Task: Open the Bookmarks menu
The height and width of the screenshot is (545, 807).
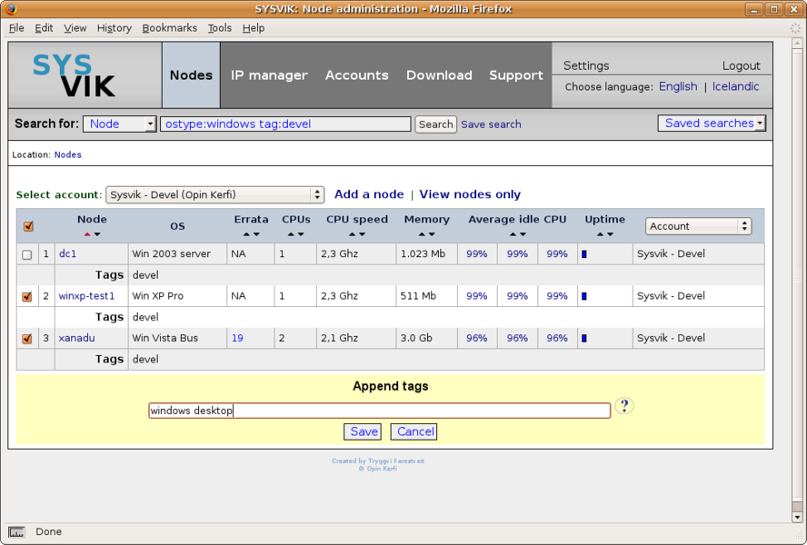Action: (x=169, y=28)
